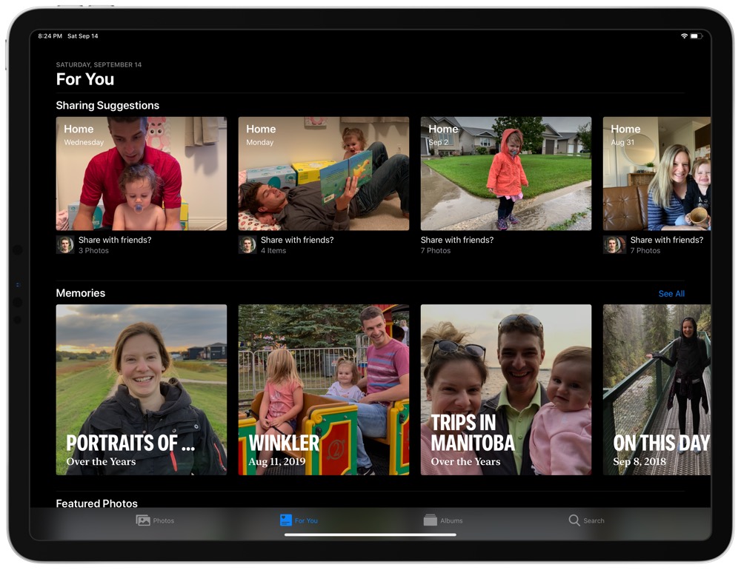Tap the Memories section heading

[x=81, y=293]
